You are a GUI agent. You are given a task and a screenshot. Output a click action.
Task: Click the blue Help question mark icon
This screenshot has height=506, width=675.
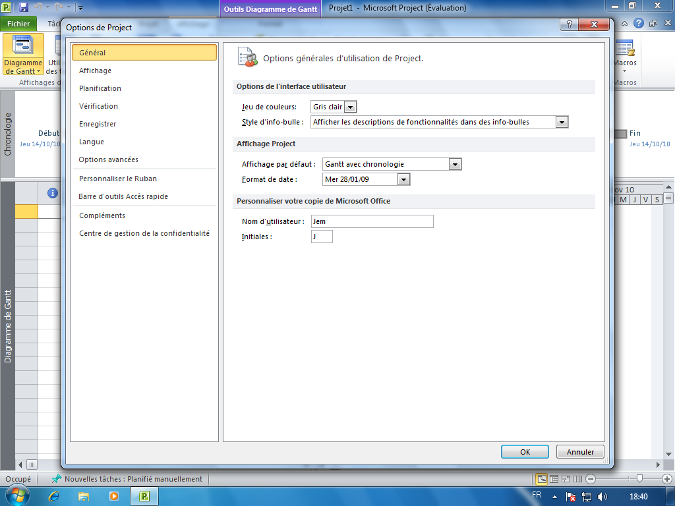coord(639,23)
